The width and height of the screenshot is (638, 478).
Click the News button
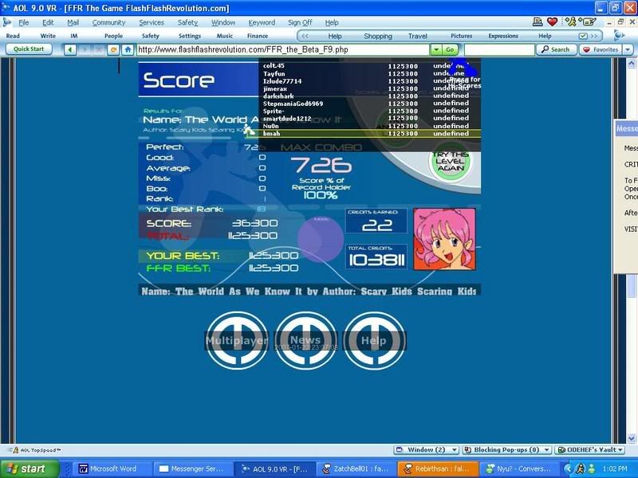(306, 341)
